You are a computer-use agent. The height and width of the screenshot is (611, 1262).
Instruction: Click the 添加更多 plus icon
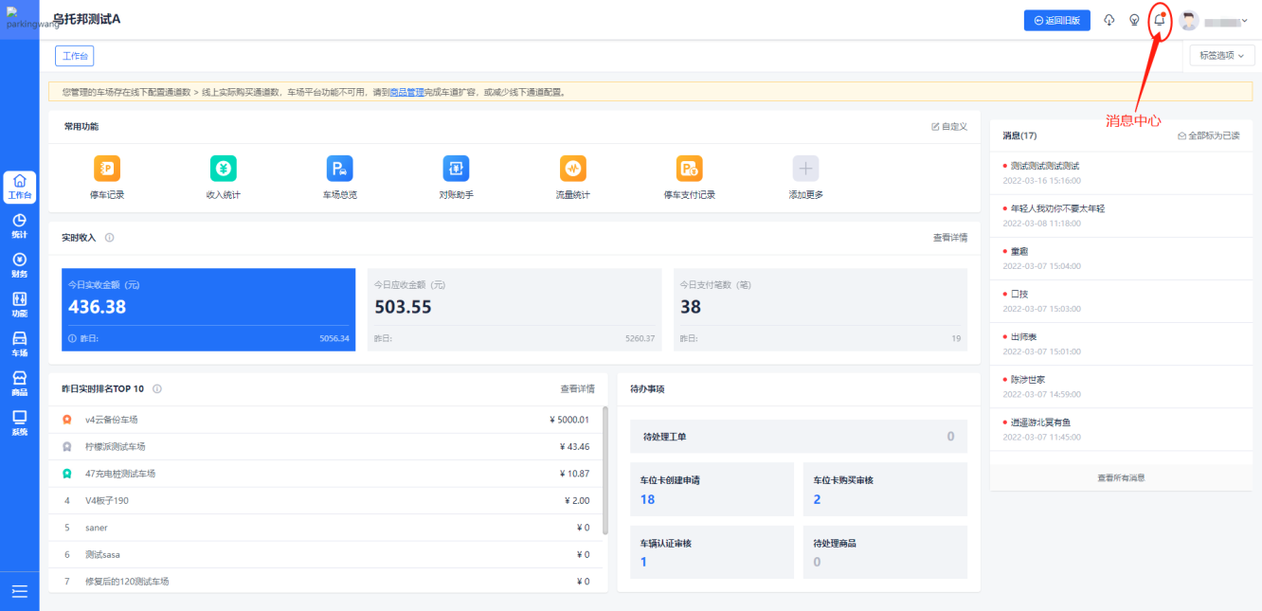(805, 170)
